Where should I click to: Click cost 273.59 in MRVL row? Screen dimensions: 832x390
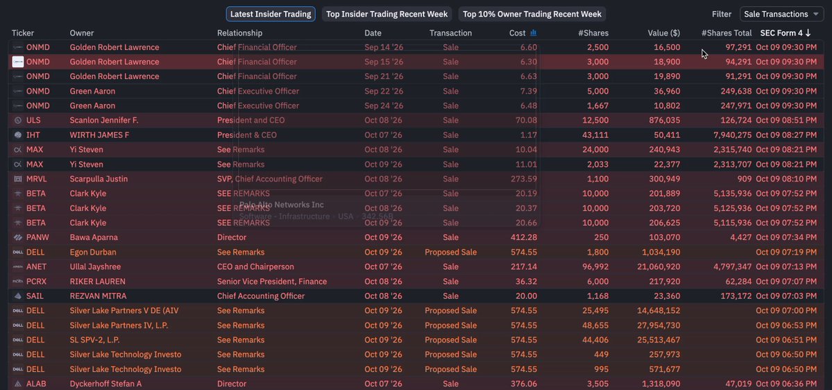click(x=524, y=179)
